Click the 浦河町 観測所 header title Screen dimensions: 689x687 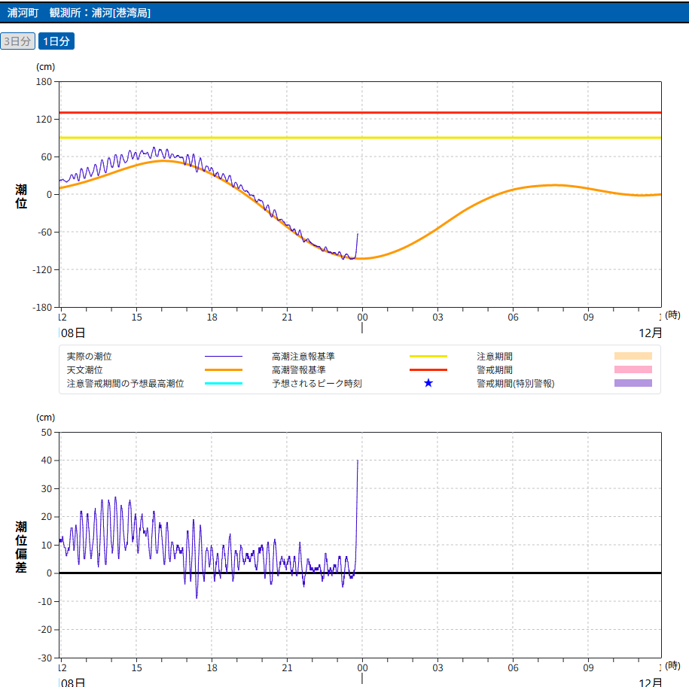click(x=79, y=13)
